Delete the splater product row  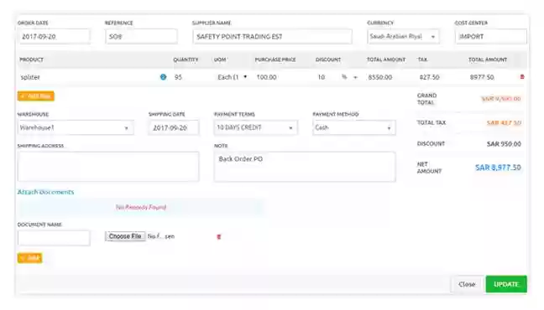coord(522,77)
